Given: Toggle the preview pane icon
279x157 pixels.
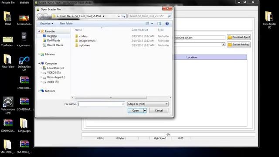Looking at the screenshot, I should [x=159, y=24].
